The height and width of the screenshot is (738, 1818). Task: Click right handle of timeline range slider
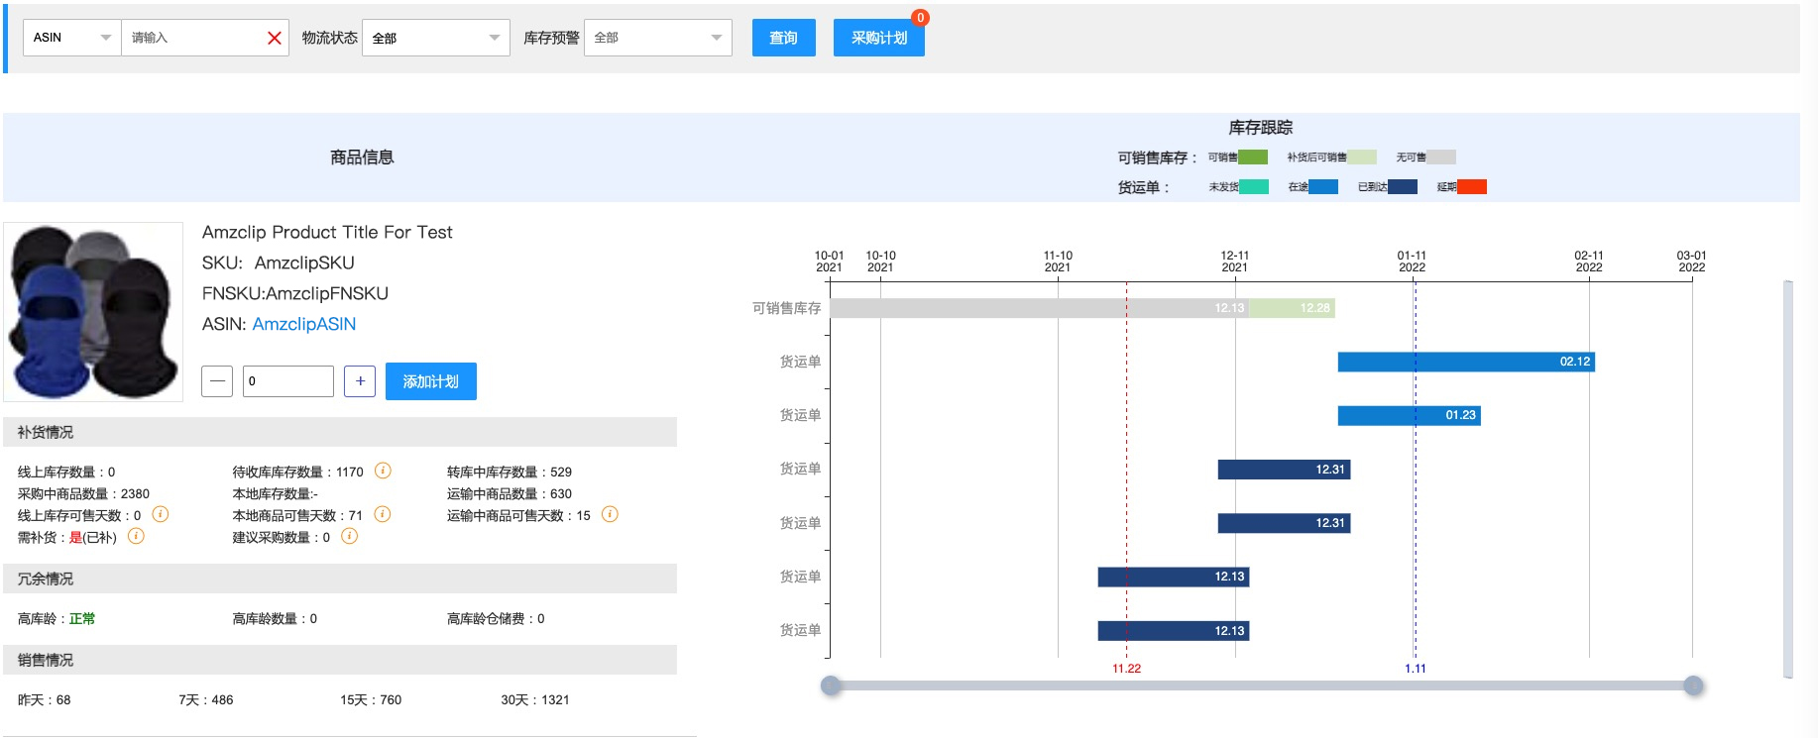tap(1693, 685)
